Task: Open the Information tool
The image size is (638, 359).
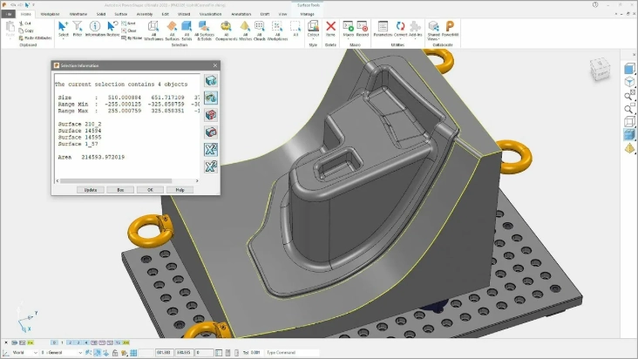Action: click(x=95, y=30)
